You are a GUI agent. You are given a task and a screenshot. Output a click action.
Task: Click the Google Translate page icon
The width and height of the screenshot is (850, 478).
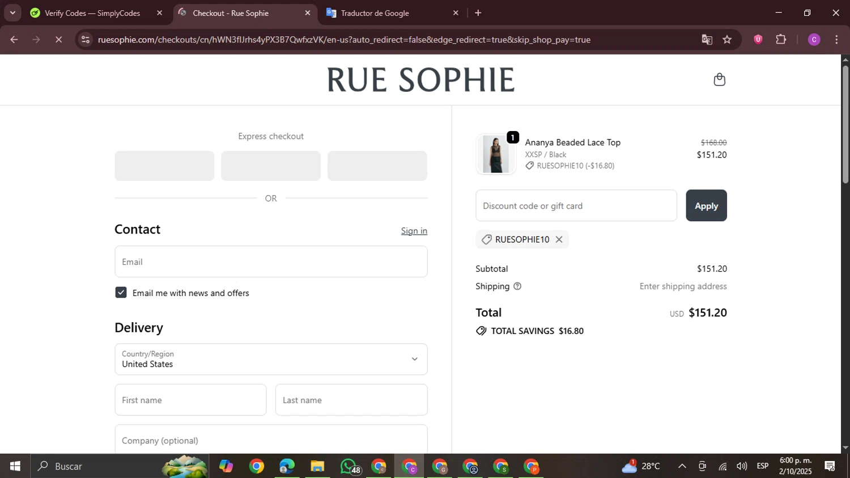click(x=707, y=40)
